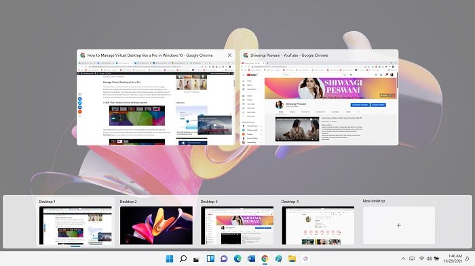This screenshot has width=475, height=266.
Task: Open notifications moon icon in tray
Action: click(x=468, y=259)
